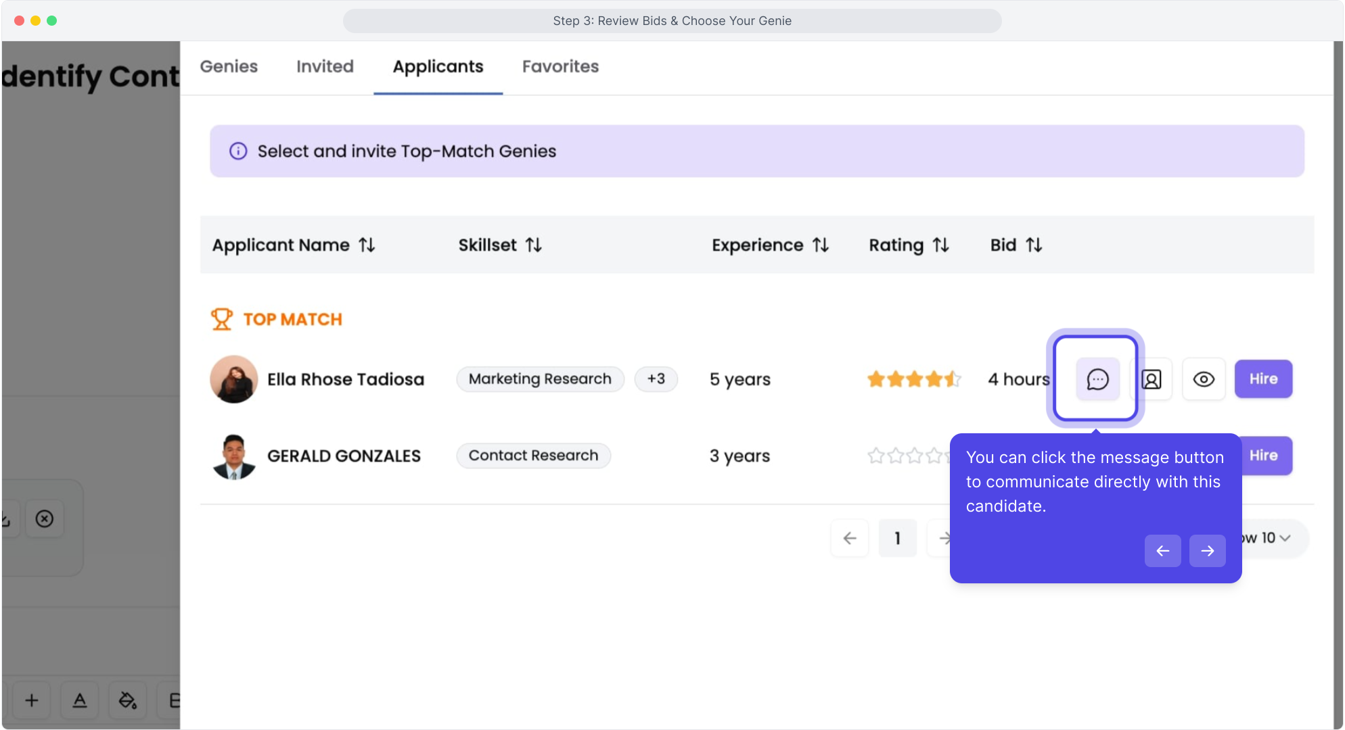Go to next tooltip step arrow

pyautogui.click(x=1207, y=551)
